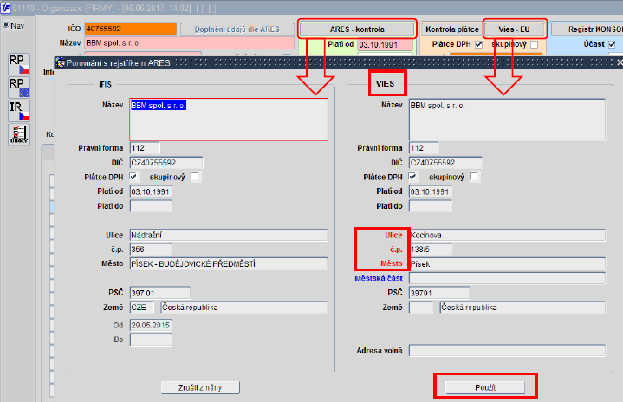Toggle skupinový checkbox in iFIS panel
Screen dimensions: 623x402
(x=195, y=177)
